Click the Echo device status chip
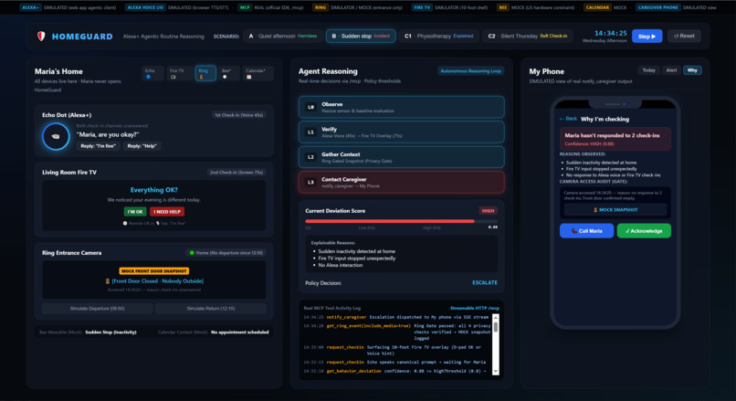The width and height of the screenshot is (736, 401). (152, 73)
